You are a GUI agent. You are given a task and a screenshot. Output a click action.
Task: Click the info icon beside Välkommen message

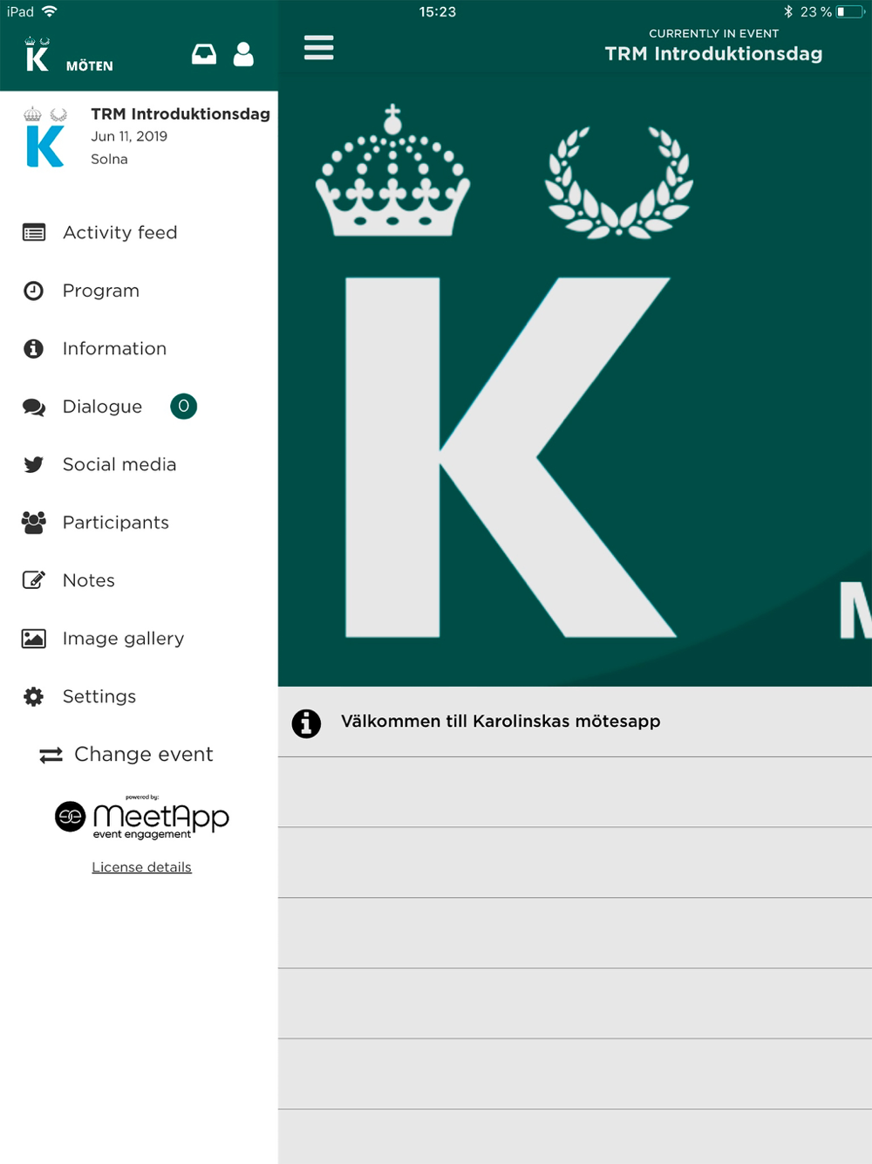[x=306, y=722]
